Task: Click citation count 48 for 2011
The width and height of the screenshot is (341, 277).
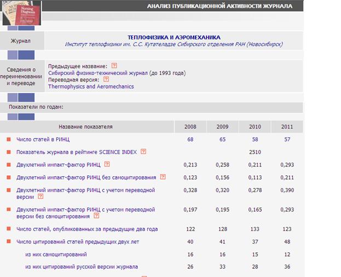Action: tap(287, 241)
